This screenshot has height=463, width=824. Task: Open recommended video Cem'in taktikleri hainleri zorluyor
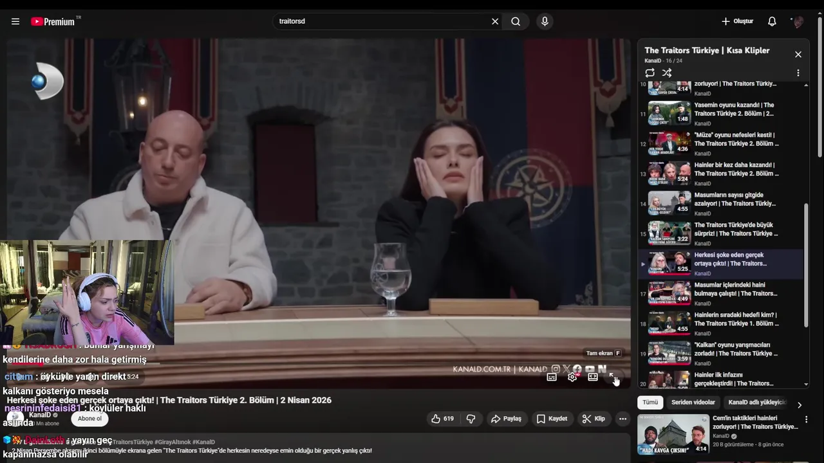point(718,434)
